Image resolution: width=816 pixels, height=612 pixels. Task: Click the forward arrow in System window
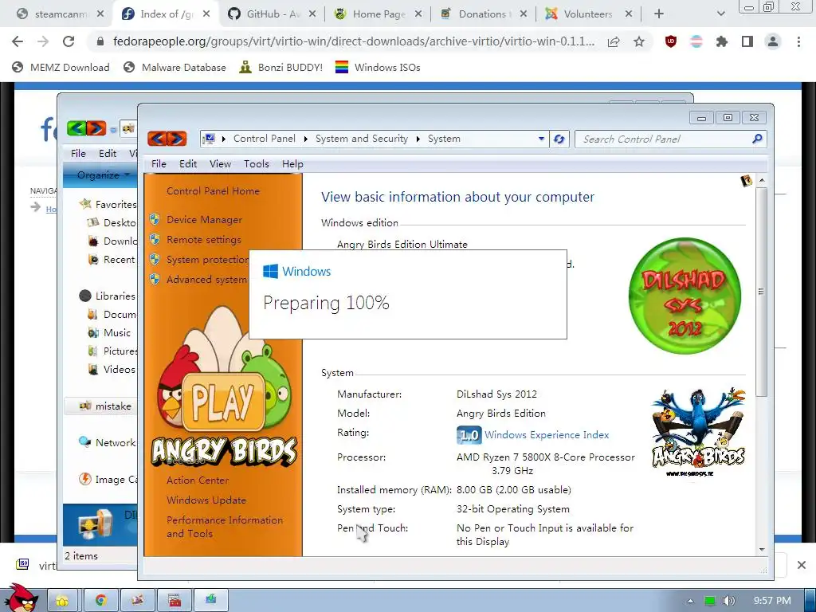point(177,139)
